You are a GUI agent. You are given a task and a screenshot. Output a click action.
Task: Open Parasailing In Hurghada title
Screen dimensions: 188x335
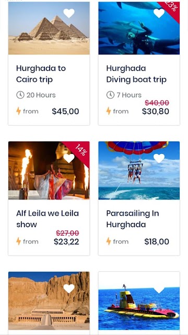[133, 219]
